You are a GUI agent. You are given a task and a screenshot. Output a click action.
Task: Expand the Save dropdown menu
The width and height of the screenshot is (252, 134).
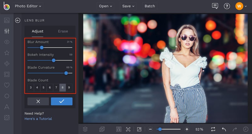click(x=128, y=6)
